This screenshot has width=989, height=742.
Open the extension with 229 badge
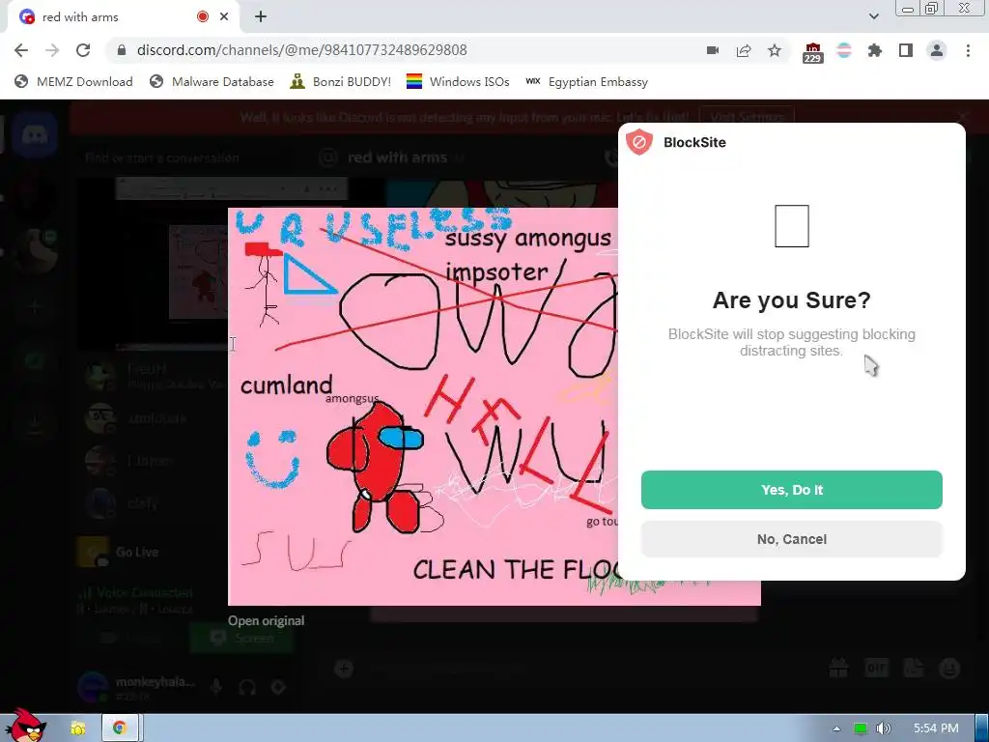[x=813, y=52]
